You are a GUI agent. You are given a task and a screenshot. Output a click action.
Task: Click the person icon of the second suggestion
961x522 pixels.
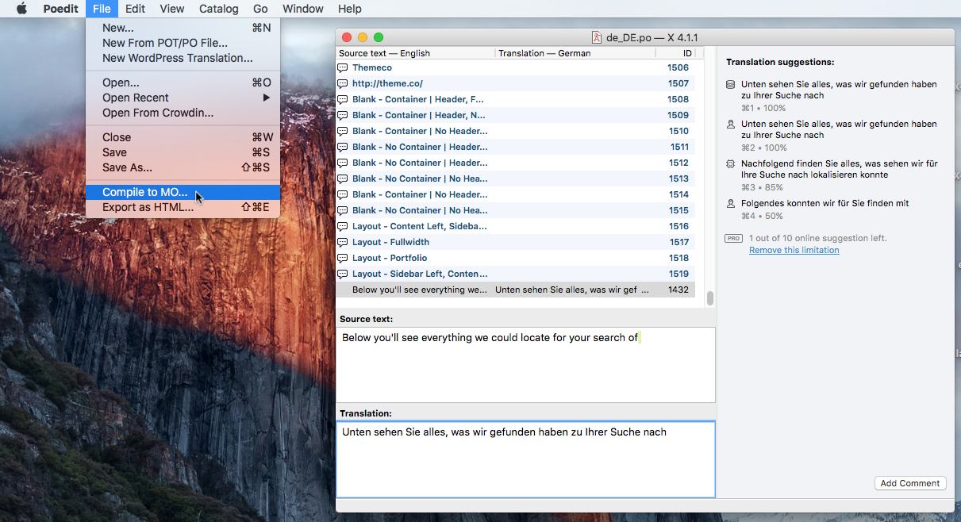pos(730,124)
